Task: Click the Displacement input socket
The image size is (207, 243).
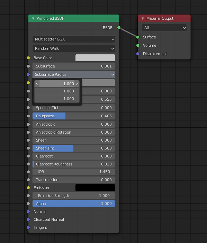Action: 138,54
